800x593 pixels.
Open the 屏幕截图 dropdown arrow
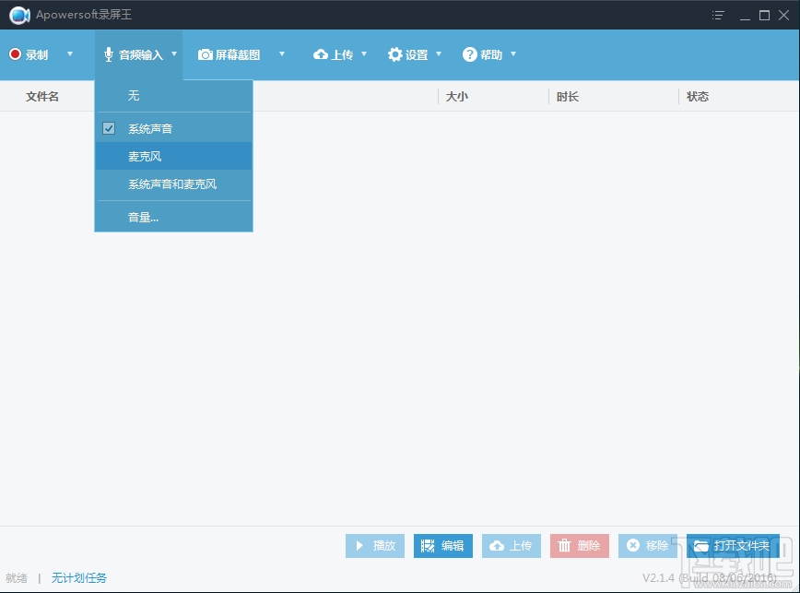click(x=282, y=54)
